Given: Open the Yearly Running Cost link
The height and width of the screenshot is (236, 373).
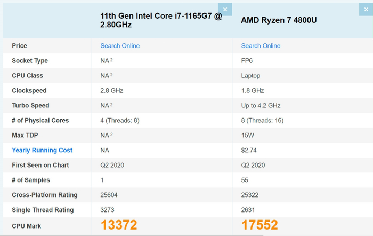Looking at the screenshot, I should click(42, 151).
